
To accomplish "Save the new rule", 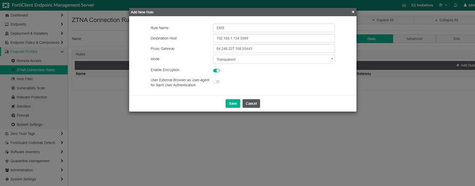I will click(x=233, y=104).
